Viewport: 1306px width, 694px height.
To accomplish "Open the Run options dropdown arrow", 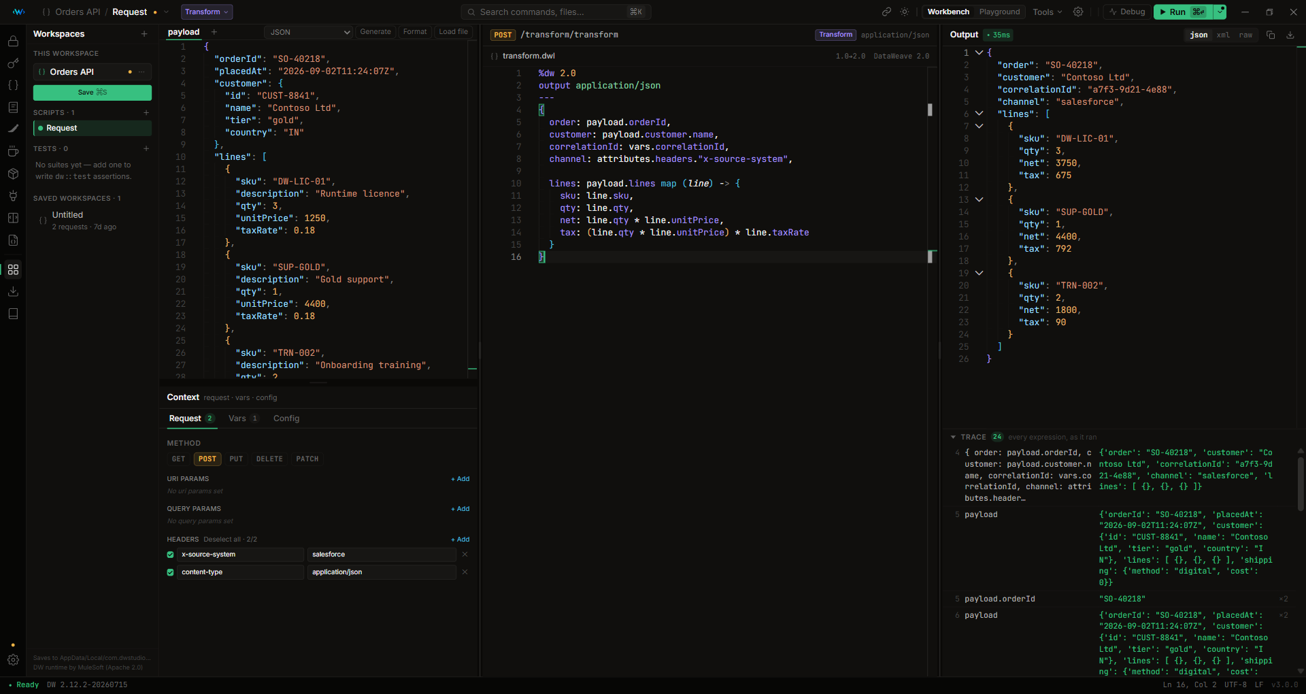I will point(1220,12).
